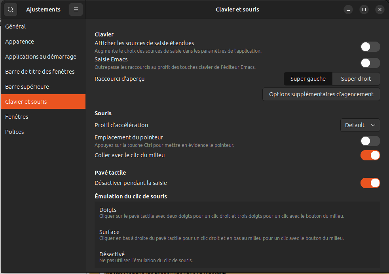Go to 'Fenêtres' settings

point(16,116)
